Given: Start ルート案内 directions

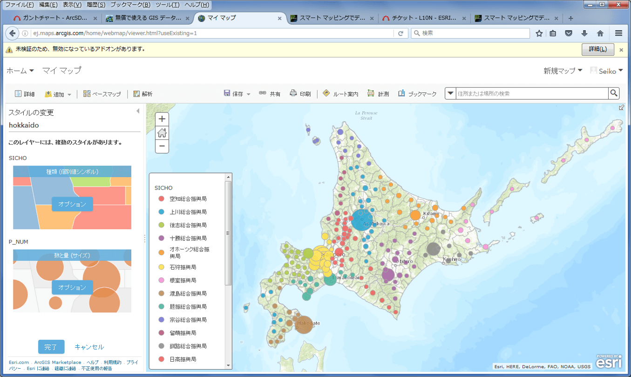Looking at the screenshot, I should tap(340, 93).
